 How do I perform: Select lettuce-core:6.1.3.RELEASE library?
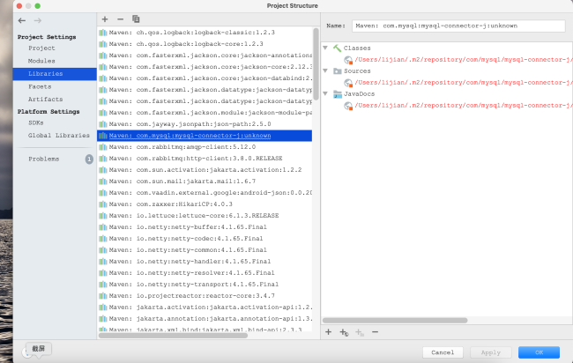click(205, 216)
